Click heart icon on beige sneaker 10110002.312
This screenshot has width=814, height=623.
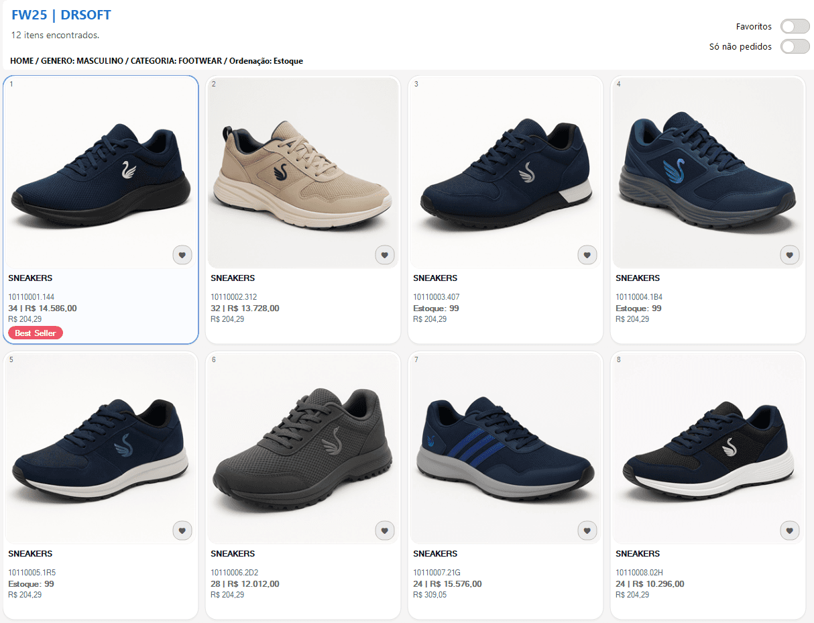pyautogui.click(x=385, y=255)
